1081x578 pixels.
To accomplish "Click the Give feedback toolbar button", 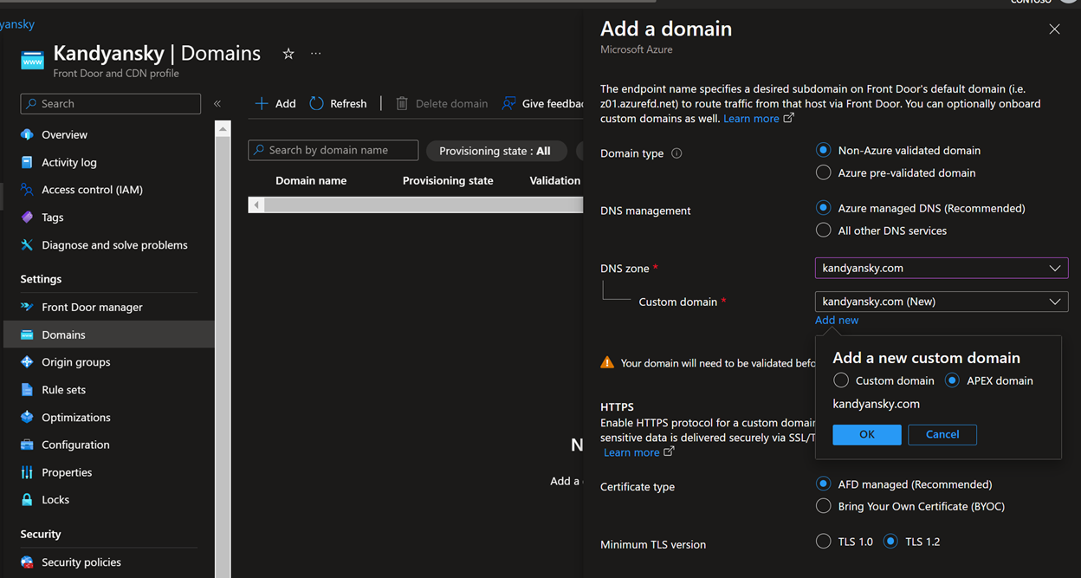I will [x=542, y=103].
